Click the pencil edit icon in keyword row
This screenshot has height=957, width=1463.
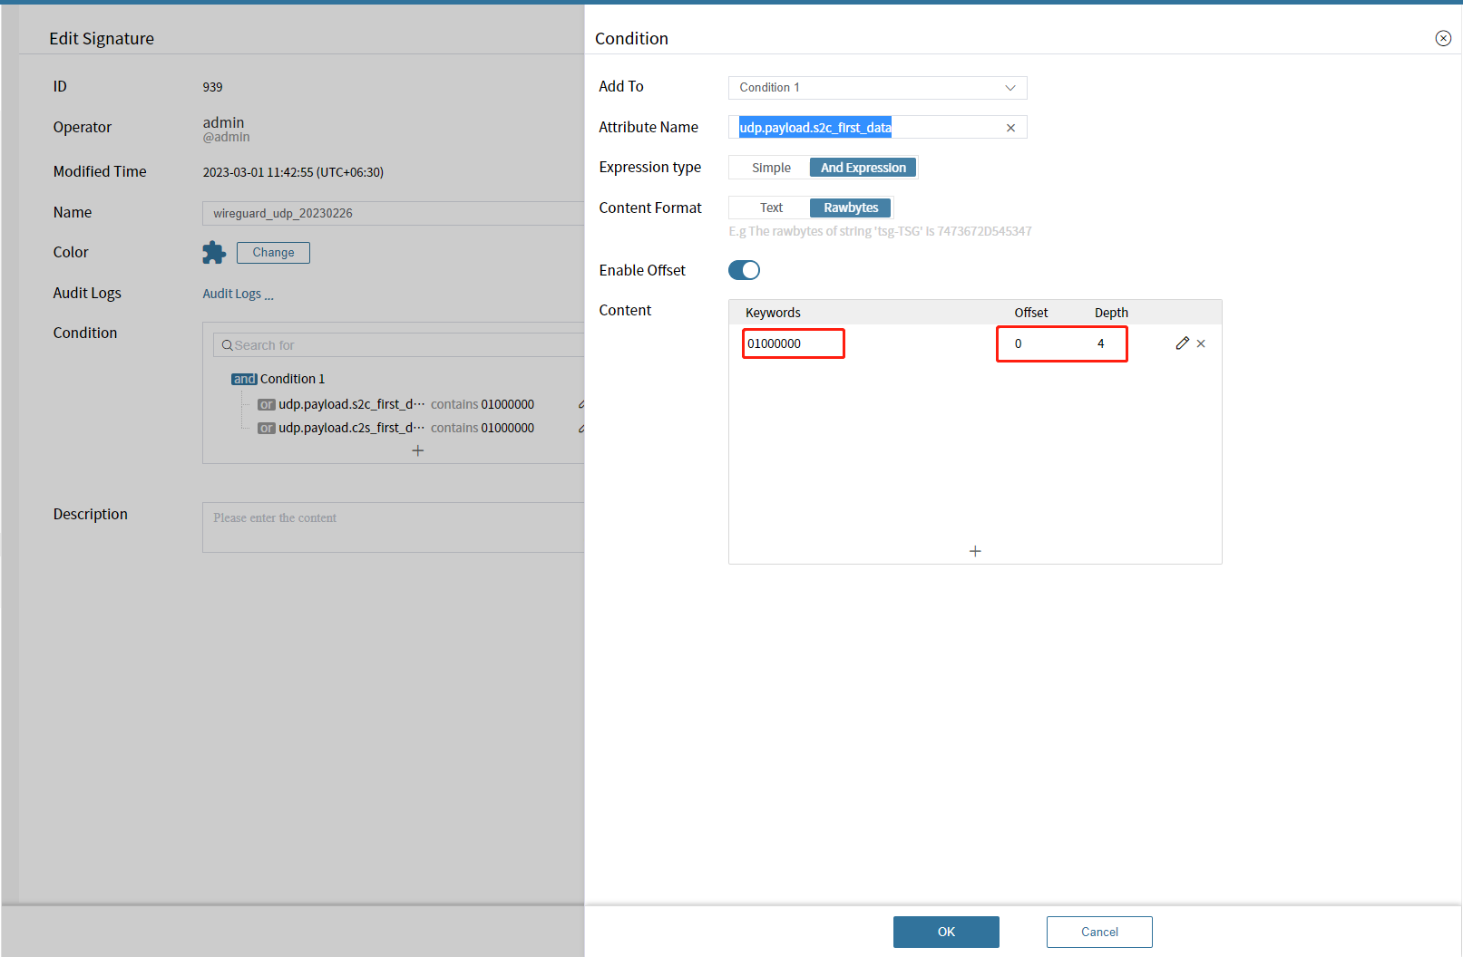click(1182, 343)
